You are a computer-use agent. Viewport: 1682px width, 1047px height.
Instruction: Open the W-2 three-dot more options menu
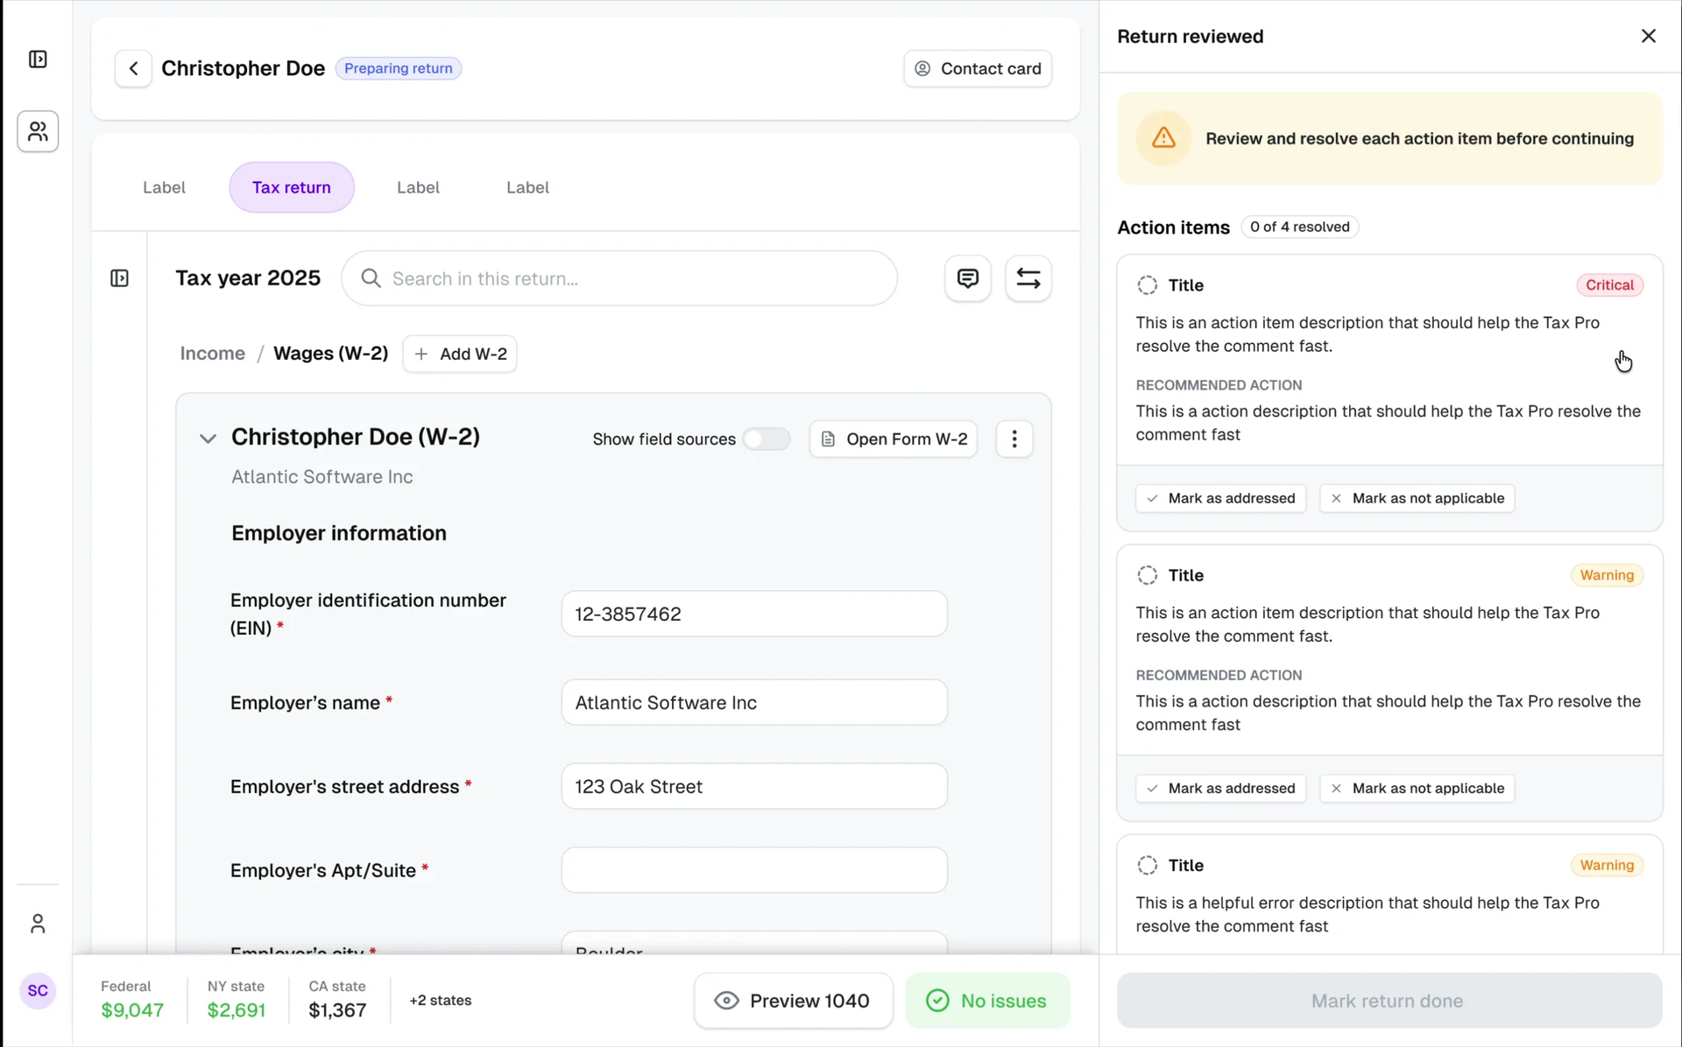1014,439
